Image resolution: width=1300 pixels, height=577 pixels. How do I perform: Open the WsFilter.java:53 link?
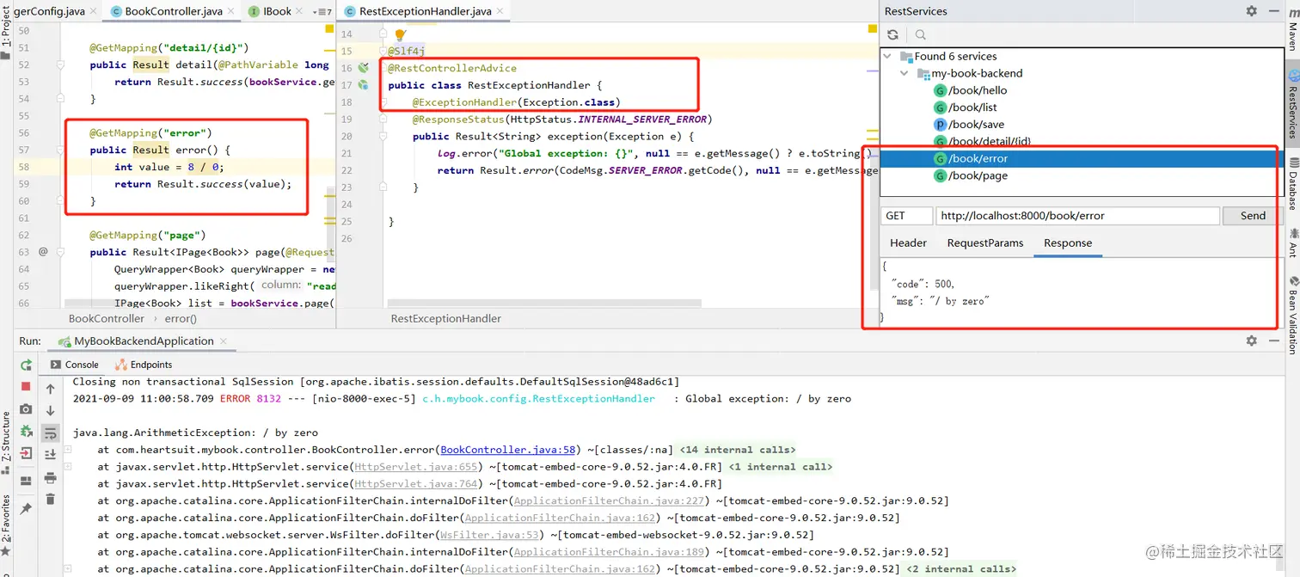point(487,535)
